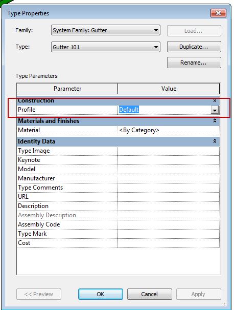Confirm with the OK button
234x310 pixels.
pyautogui.click(x=101, y=294)
